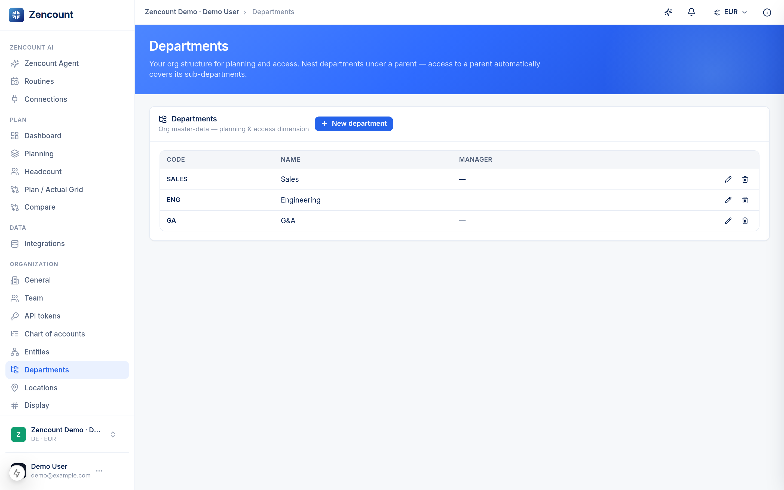
Task: Go to Routines page
Action: 67,81
